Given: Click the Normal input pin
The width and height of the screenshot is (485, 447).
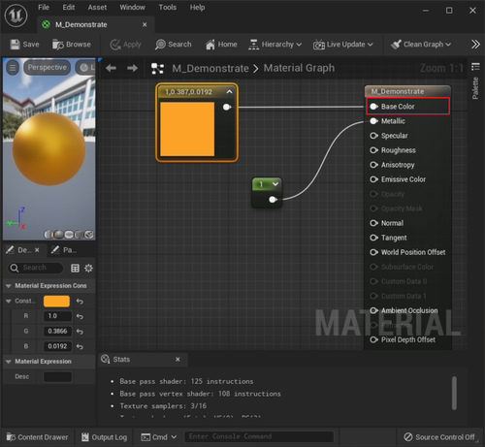Looking at the screenshot, I should coord(374,223).
